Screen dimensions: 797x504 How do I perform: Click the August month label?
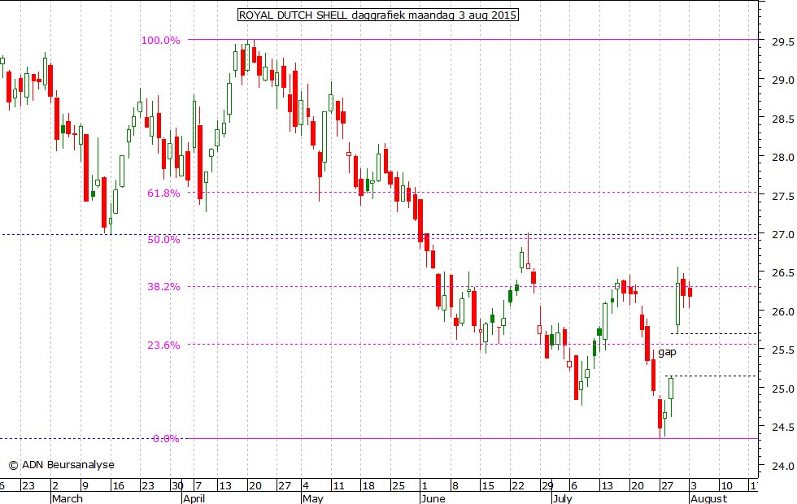[709, 498]
